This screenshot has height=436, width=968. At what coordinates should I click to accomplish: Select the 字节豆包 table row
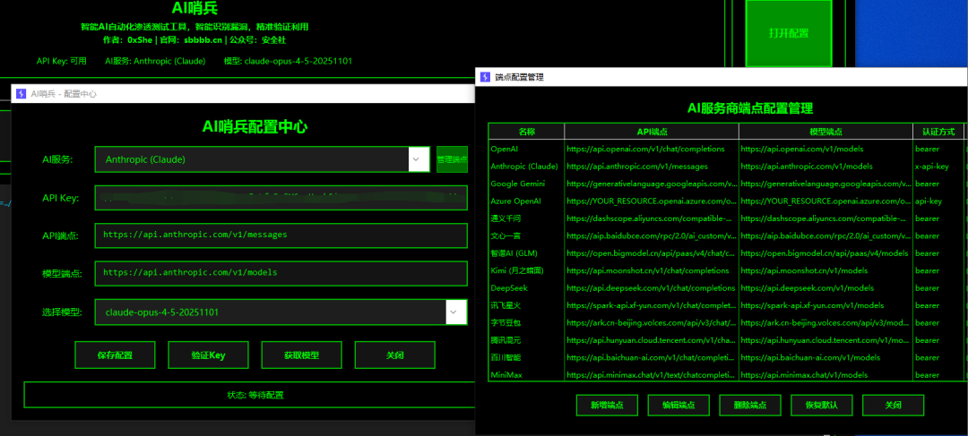tap(726, 322)
